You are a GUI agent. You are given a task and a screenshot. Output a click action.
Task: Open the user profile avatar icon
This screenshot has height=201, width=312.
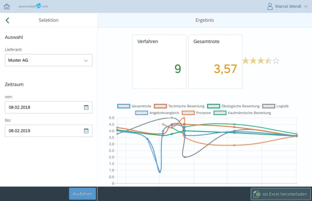270,7
